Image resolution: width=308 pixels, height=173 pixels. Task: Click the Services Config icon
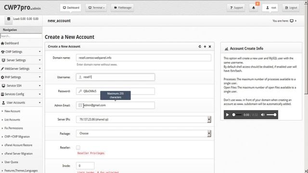pos(2,94)
